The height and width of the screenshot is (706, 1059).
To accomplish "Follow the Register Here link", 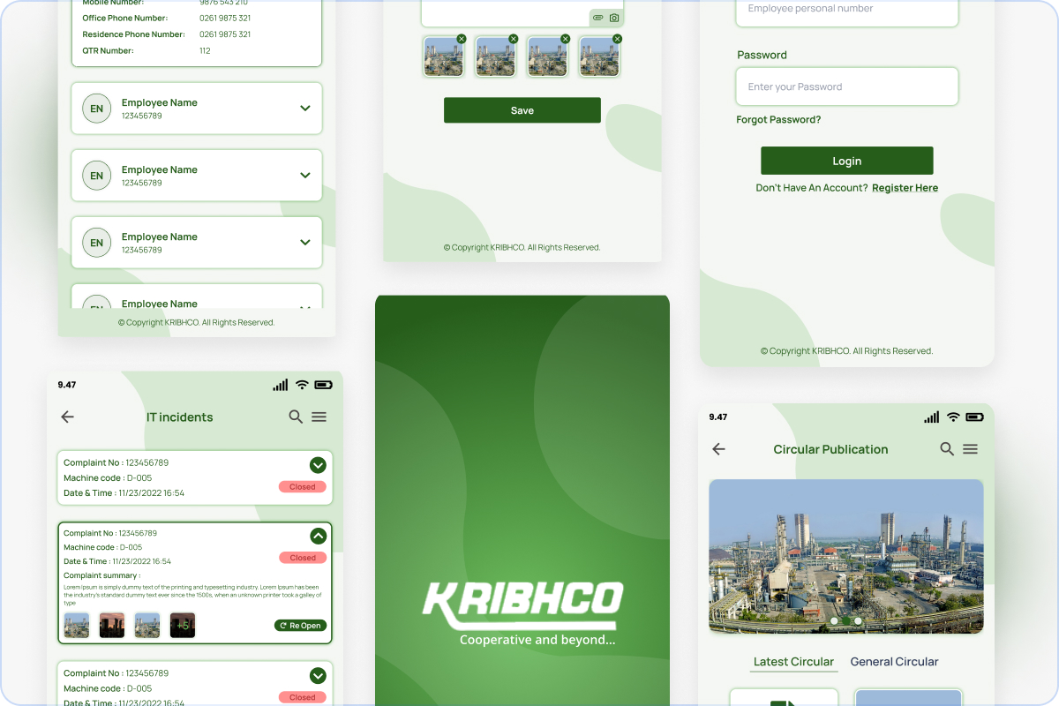I will pyautogui.click(x=905, y=188).
